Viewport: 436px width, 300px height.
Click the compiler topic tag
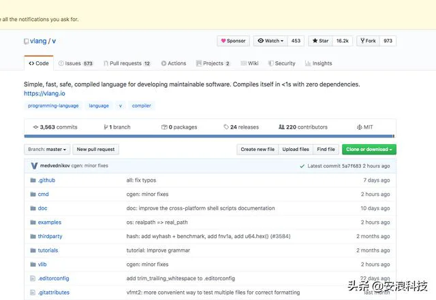coord(141,106)
